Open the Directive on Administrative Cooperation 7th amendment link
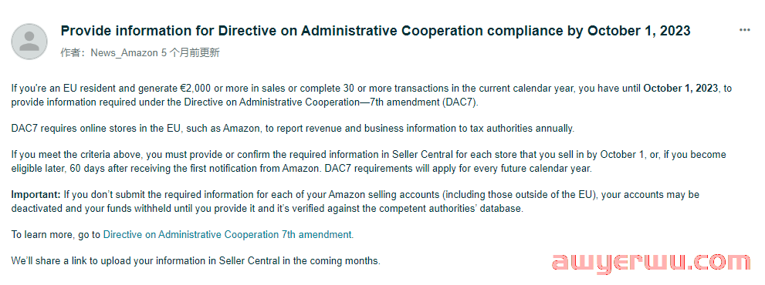This screenshot has width=765, height=285. click(x=228, y=234)
